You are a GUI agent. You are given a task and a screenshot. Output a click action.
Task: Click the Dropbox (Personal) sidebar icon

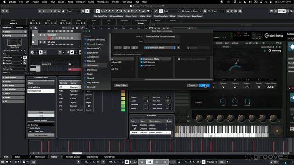[x=85, y=40]
